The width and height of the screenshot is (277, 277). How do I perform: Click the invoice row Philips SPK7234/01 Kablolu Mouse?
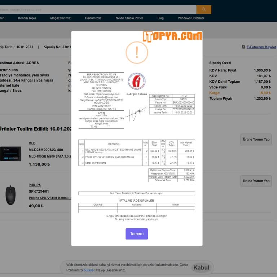[137, 157]
